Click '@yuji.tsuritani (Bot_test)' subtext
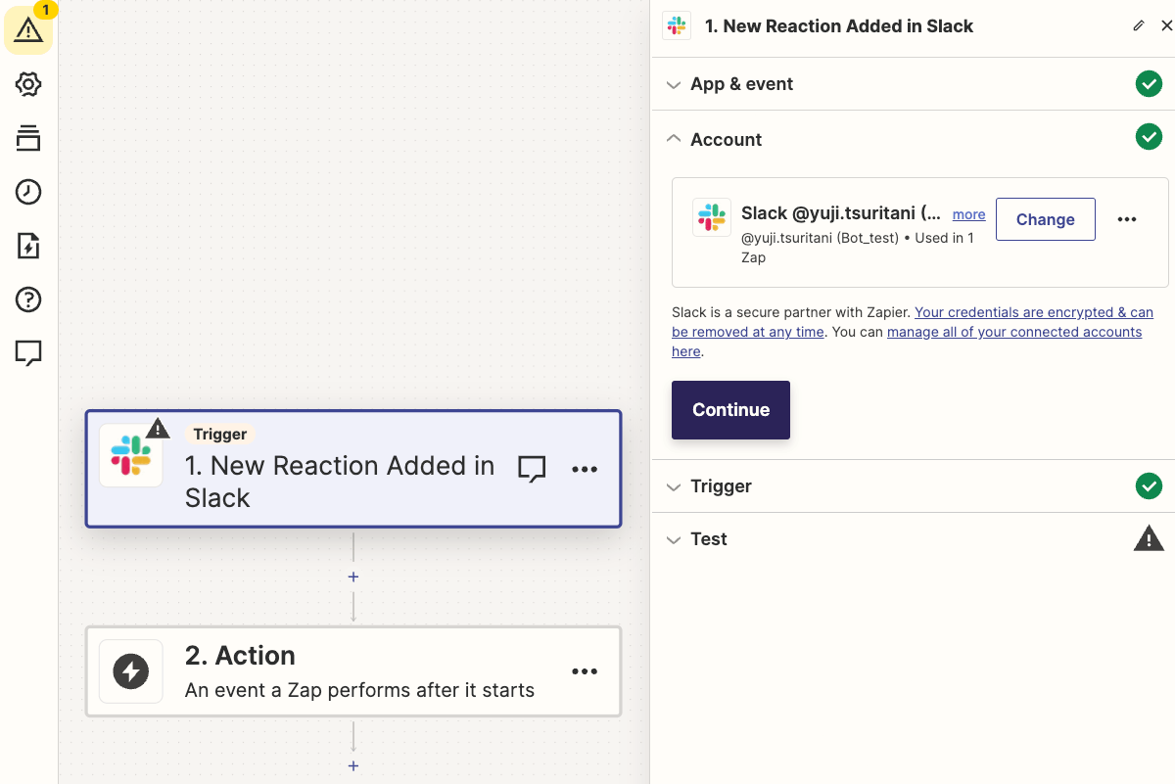The image size is (1175, 784). pyautogui.click(x=820, y=238)
